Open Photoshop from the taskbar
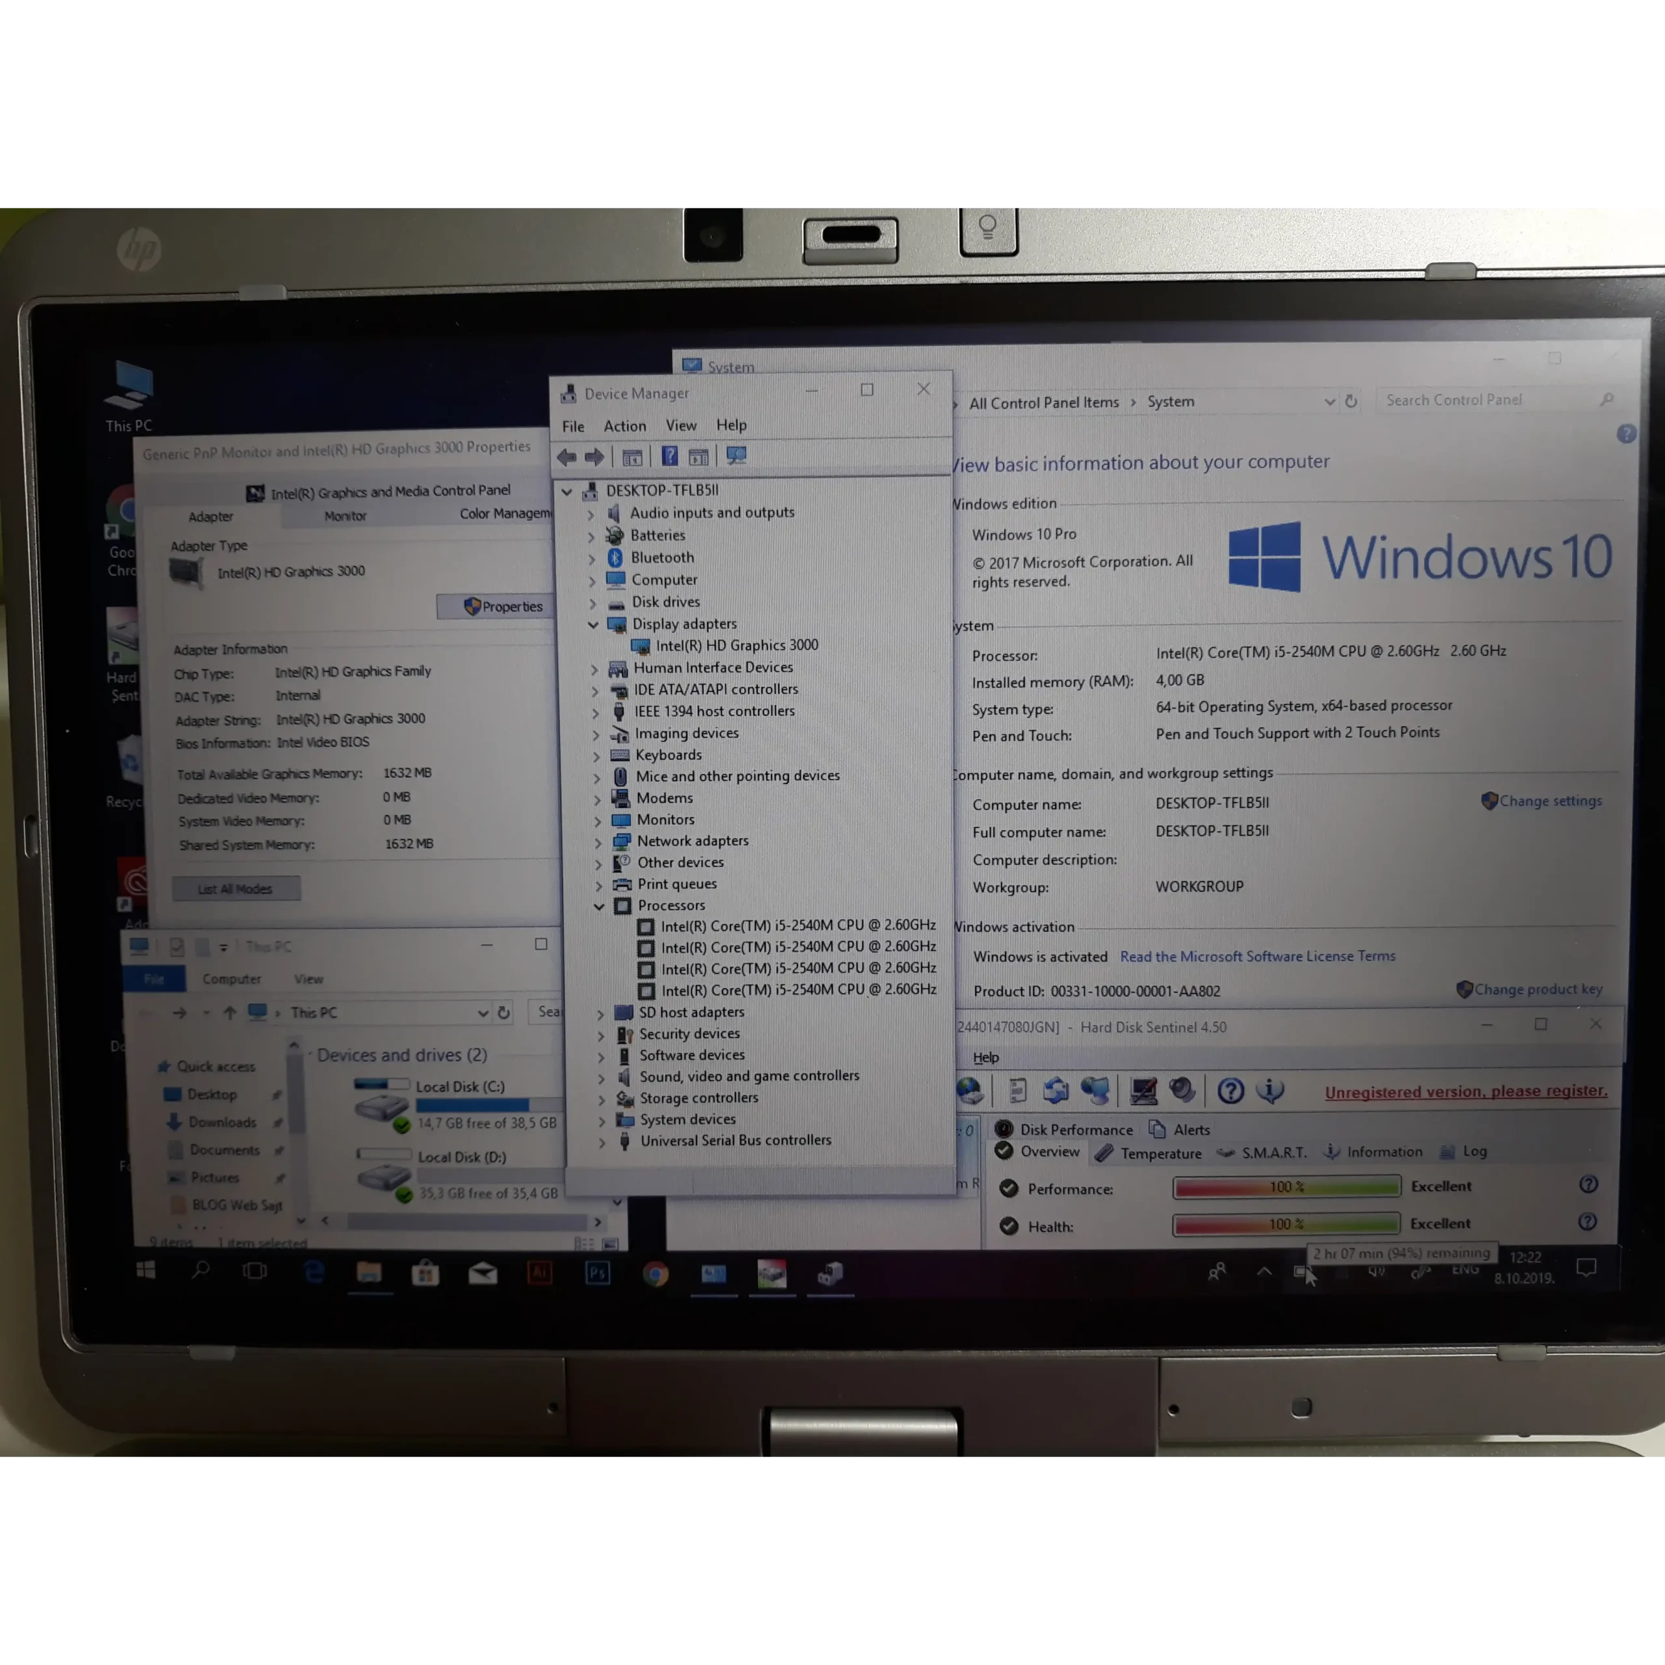Image resolution: width=1665 pixels, height=1665 pixels. 597,1273
